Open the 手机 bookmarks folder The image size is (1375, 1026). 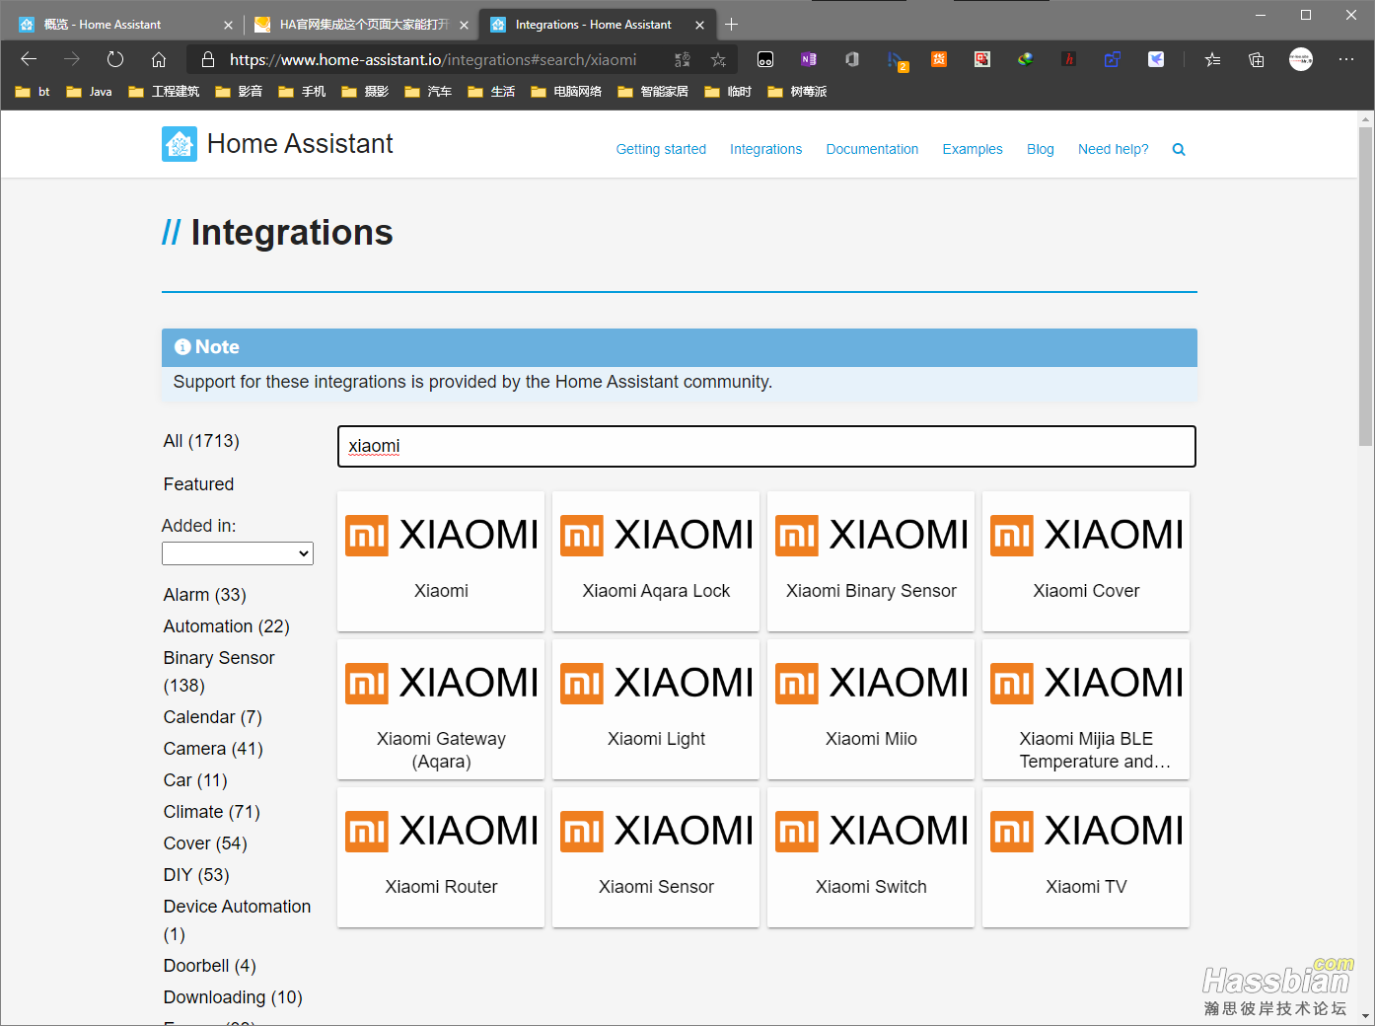302,92
